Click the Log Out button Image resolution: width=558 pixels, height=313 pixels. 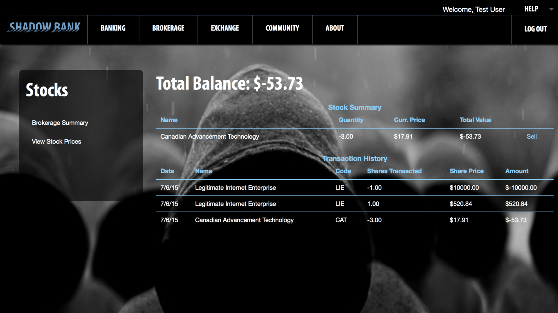(535, 29)
